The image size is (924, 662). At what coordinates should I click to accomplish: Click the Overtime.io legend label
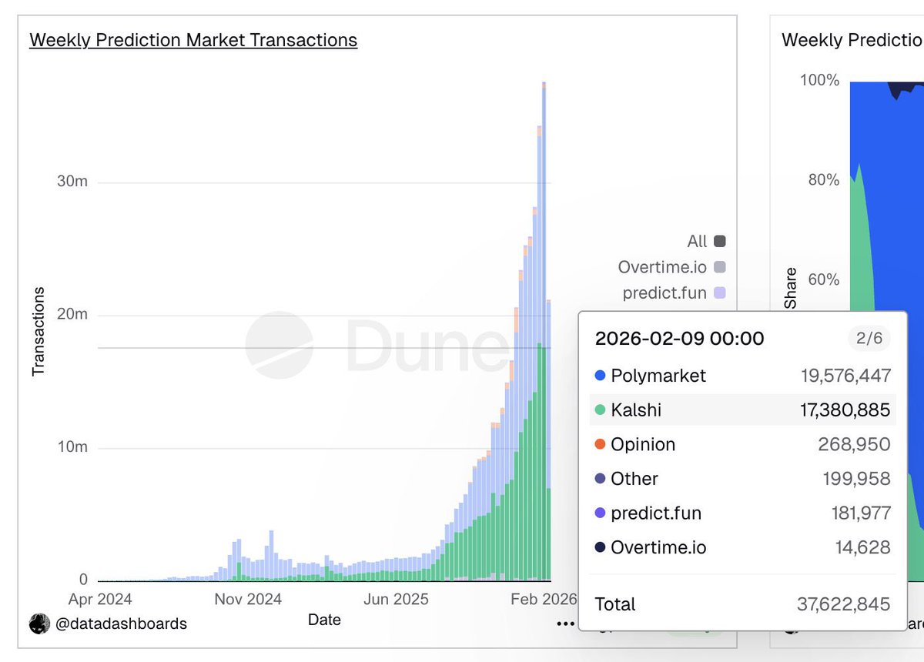(x=662, y=267)
